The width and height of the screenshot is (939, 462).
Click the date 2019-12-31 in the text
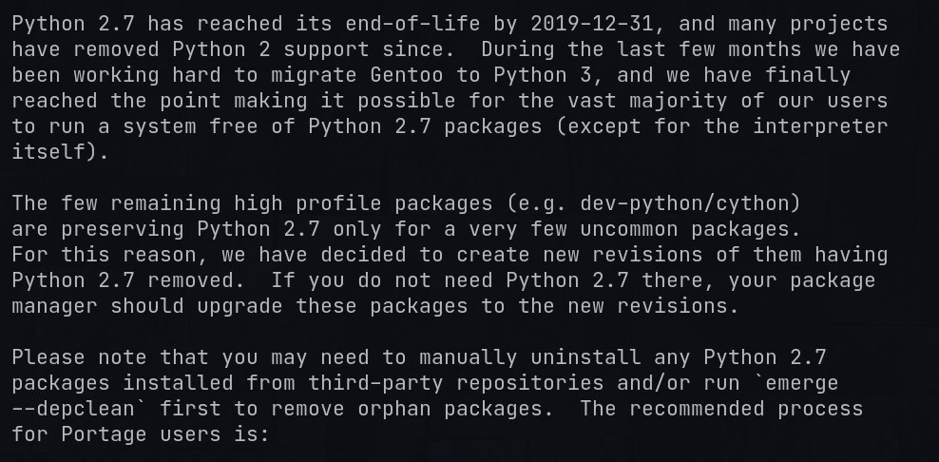(592, 24)
